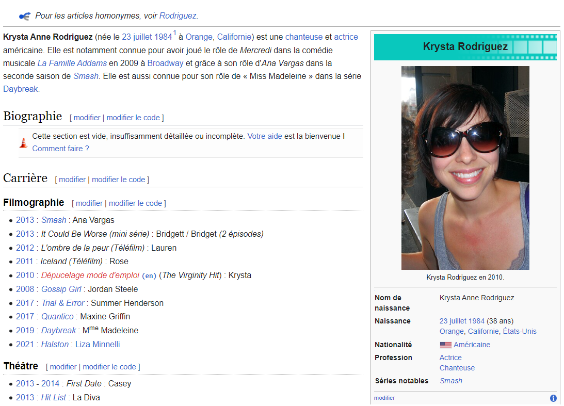564x406 pixels.
Task: Click 'Comment faire ?' help link
Action: [60, 149]
